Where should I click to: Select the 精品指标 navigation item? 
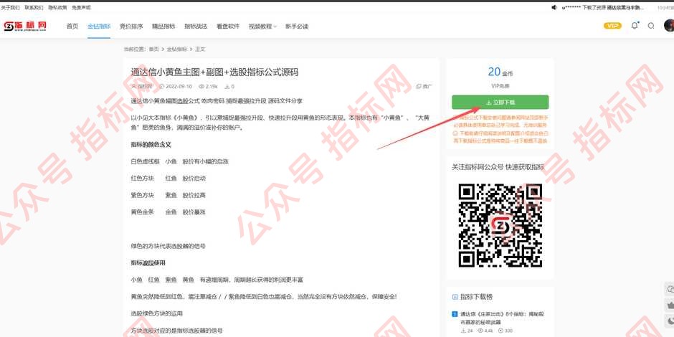pos(163,27)
